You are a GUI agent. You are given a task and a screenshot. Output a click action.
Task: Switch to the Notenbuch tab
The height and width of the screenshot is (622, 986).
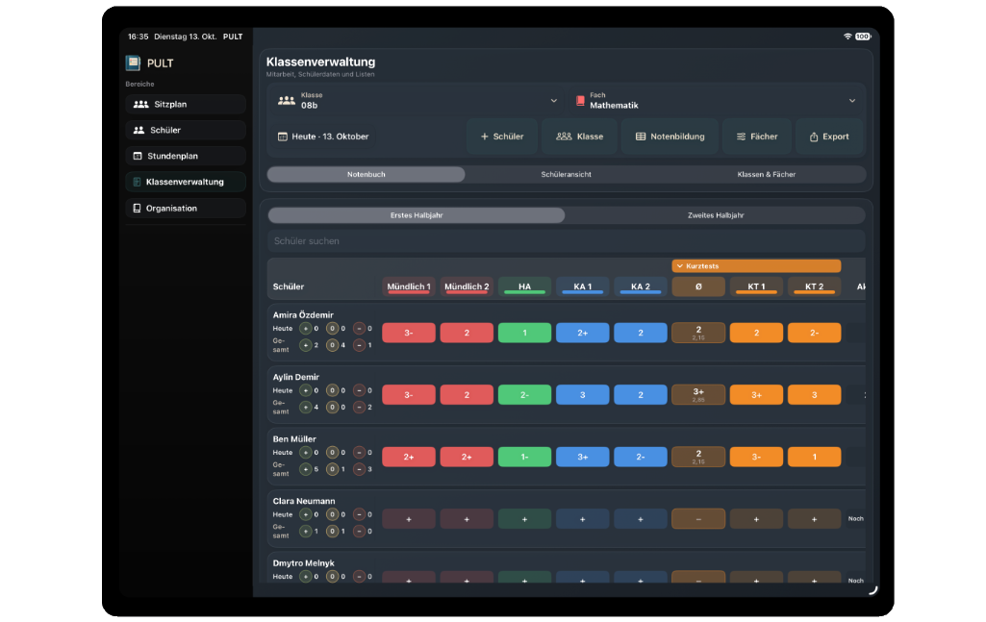pos(366,175)
